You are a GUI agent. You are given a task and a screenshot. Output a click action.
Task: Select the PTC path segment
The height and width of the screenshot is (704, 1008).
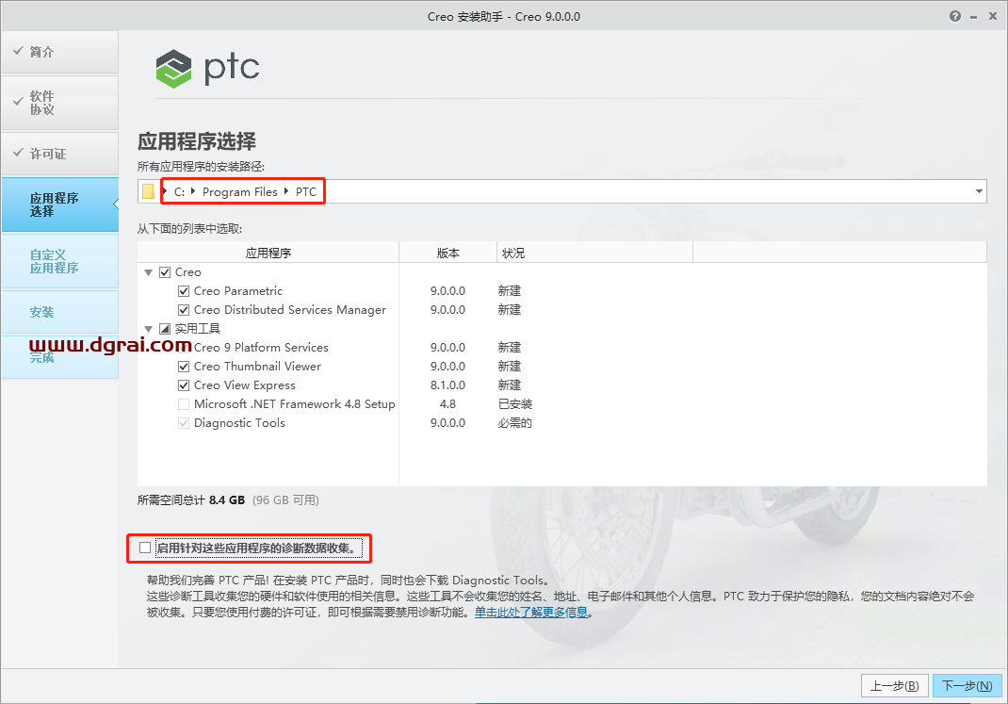(x=306, y=191)
